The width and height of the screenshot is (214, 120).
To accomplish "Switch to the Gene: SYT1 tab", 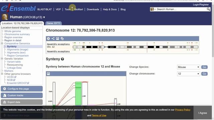I will pos(53,23).
